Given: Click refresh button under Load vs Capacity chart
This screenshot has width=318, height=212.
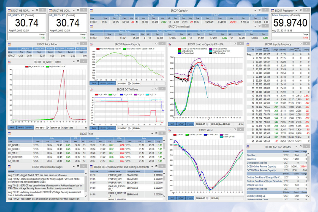Looking at the screenshot, I should tap(181, 124).
